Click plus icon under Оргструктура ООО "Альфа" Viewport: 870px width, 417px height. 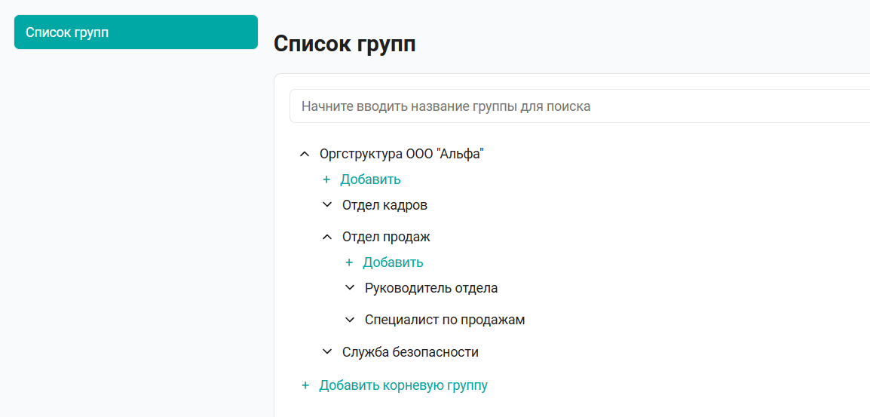(326, 180)
